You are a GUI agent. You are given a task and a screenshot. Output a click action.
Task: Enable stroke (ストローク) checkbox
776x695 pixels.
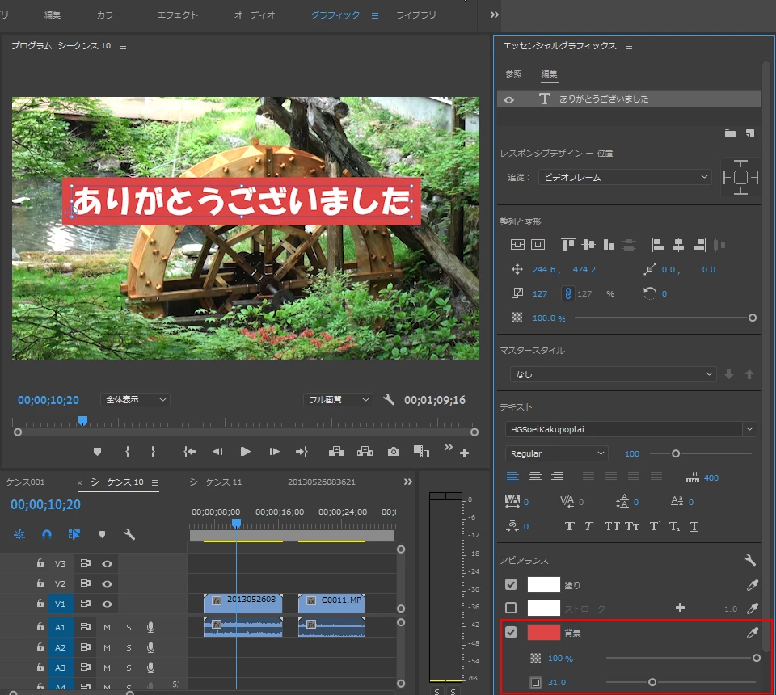click(x=511, y=608)
